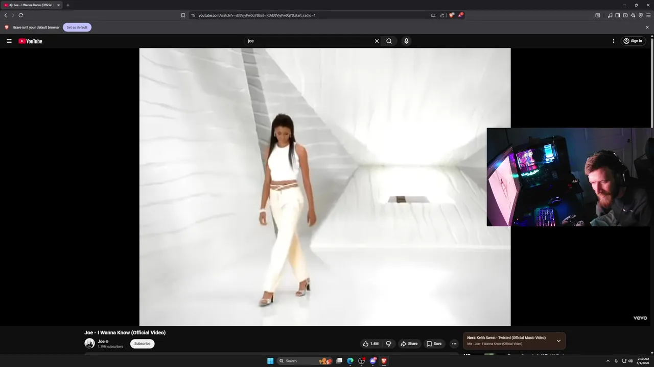Click the Sign in button
This screenshot has width=654, height=367.
point(633,41)
